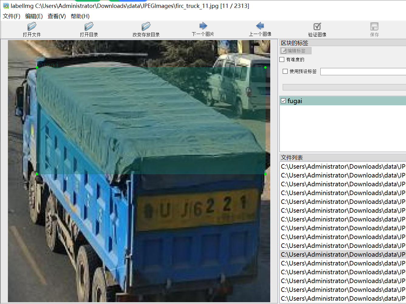This screenshot has width=406, height=304.
Task: Enable 使用预设标签 default label checkbox
Action: (285, 71)
